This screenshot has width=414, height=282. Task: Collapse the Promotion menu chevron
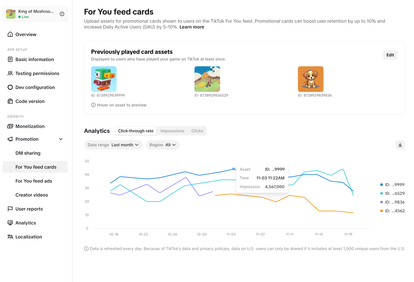[x=61, y=139]
